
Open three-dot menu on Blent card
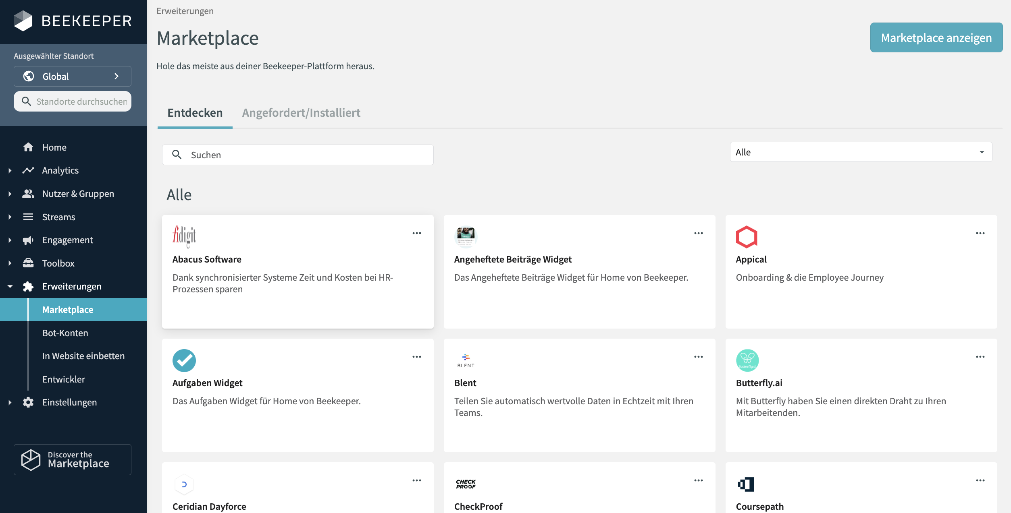click(698, 357)
